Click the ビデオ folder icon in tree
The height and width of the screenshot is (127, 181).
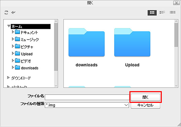click(18, 60)
